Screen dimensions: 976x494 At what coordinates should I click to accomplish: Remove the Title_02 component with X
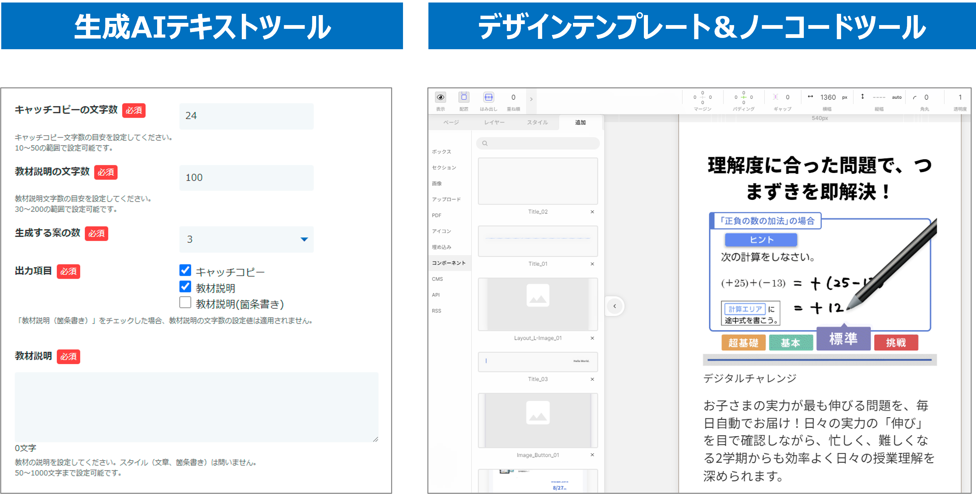(x=592, y=212)
